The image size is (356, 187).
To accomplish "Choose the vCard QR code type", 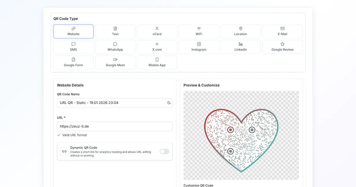I will click(x=157, y=31).
